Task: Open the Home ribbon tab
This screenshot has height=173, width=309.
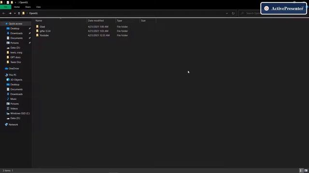Action: [17, 7]
